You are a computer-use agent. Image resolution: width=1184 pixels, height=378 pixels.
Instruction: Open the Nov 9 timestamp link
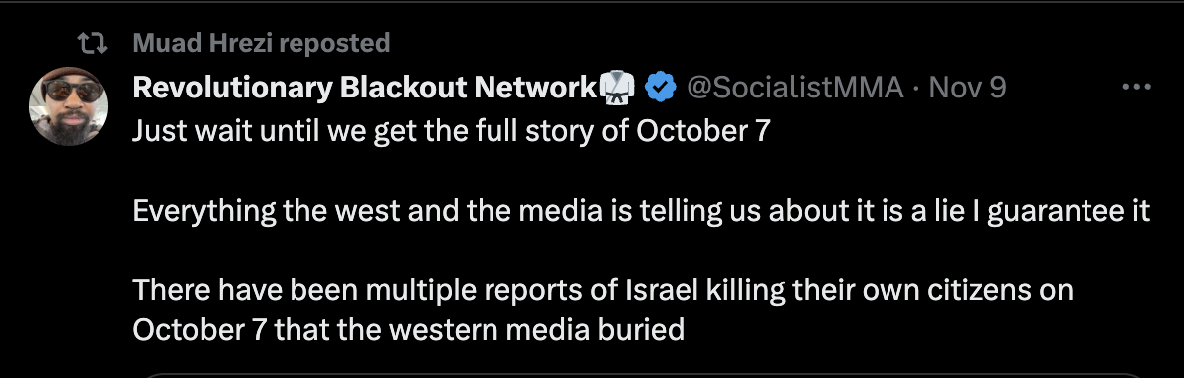[x=967, y=89]
